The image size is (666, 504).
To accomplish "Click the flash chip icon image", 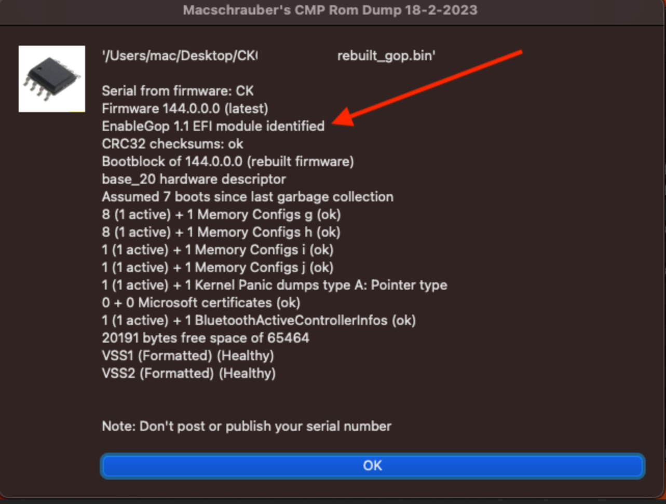I will (x=52, y=78).
